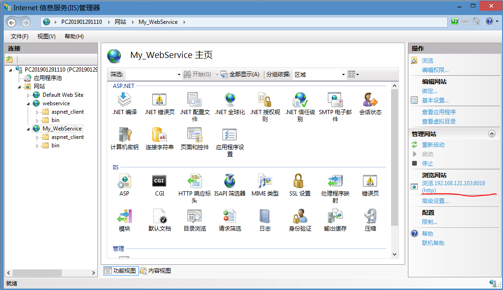Open the .NET 错误页 feature
This screenshot has height=290, width=503.
(x=159, y=103)
